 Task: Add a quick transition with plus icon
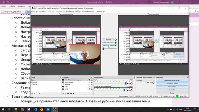115,43
